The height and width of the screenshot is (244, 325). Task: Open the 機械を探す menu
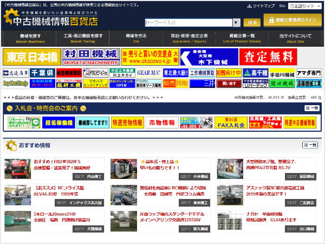[x=30, y=38]
